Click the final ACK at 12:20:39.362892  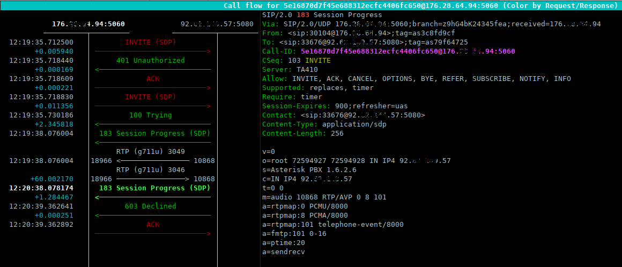pos(152,225)
